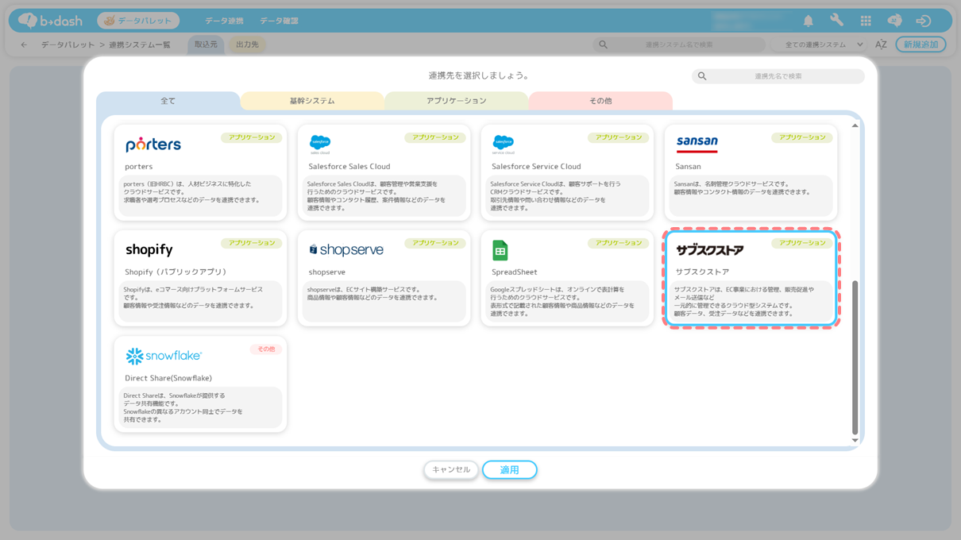Click the データパレット breadcrumb link

67,44
